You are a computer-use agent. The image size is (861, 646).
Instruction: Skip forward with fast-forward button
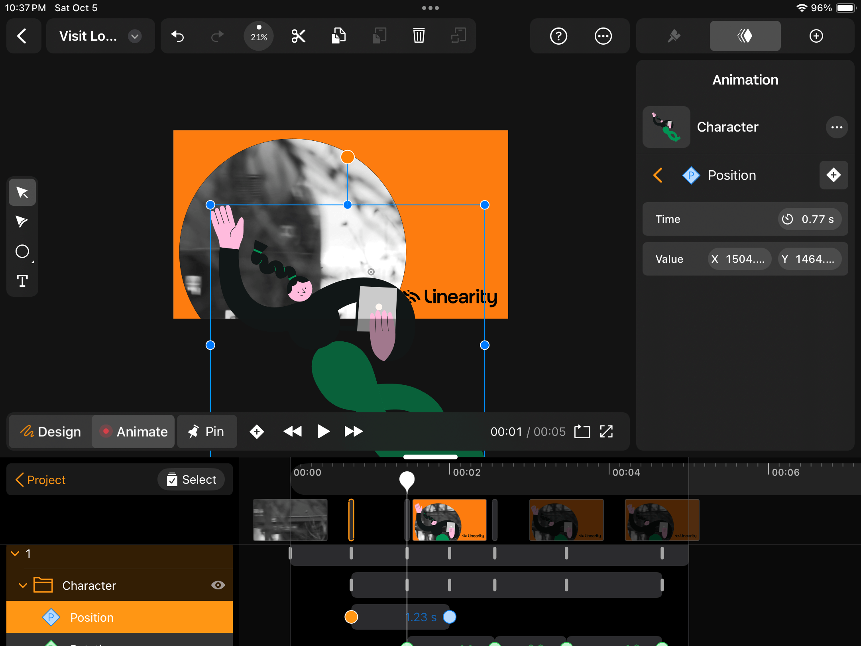pyautogui.click(x=354, y=431)
